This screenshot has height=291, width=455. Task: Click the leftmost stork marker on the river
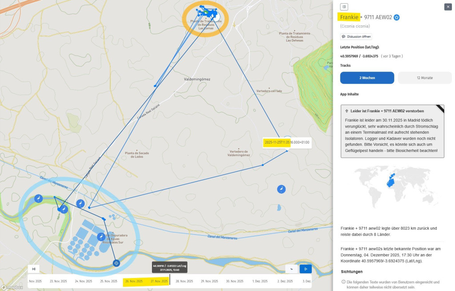click(39, 199)
